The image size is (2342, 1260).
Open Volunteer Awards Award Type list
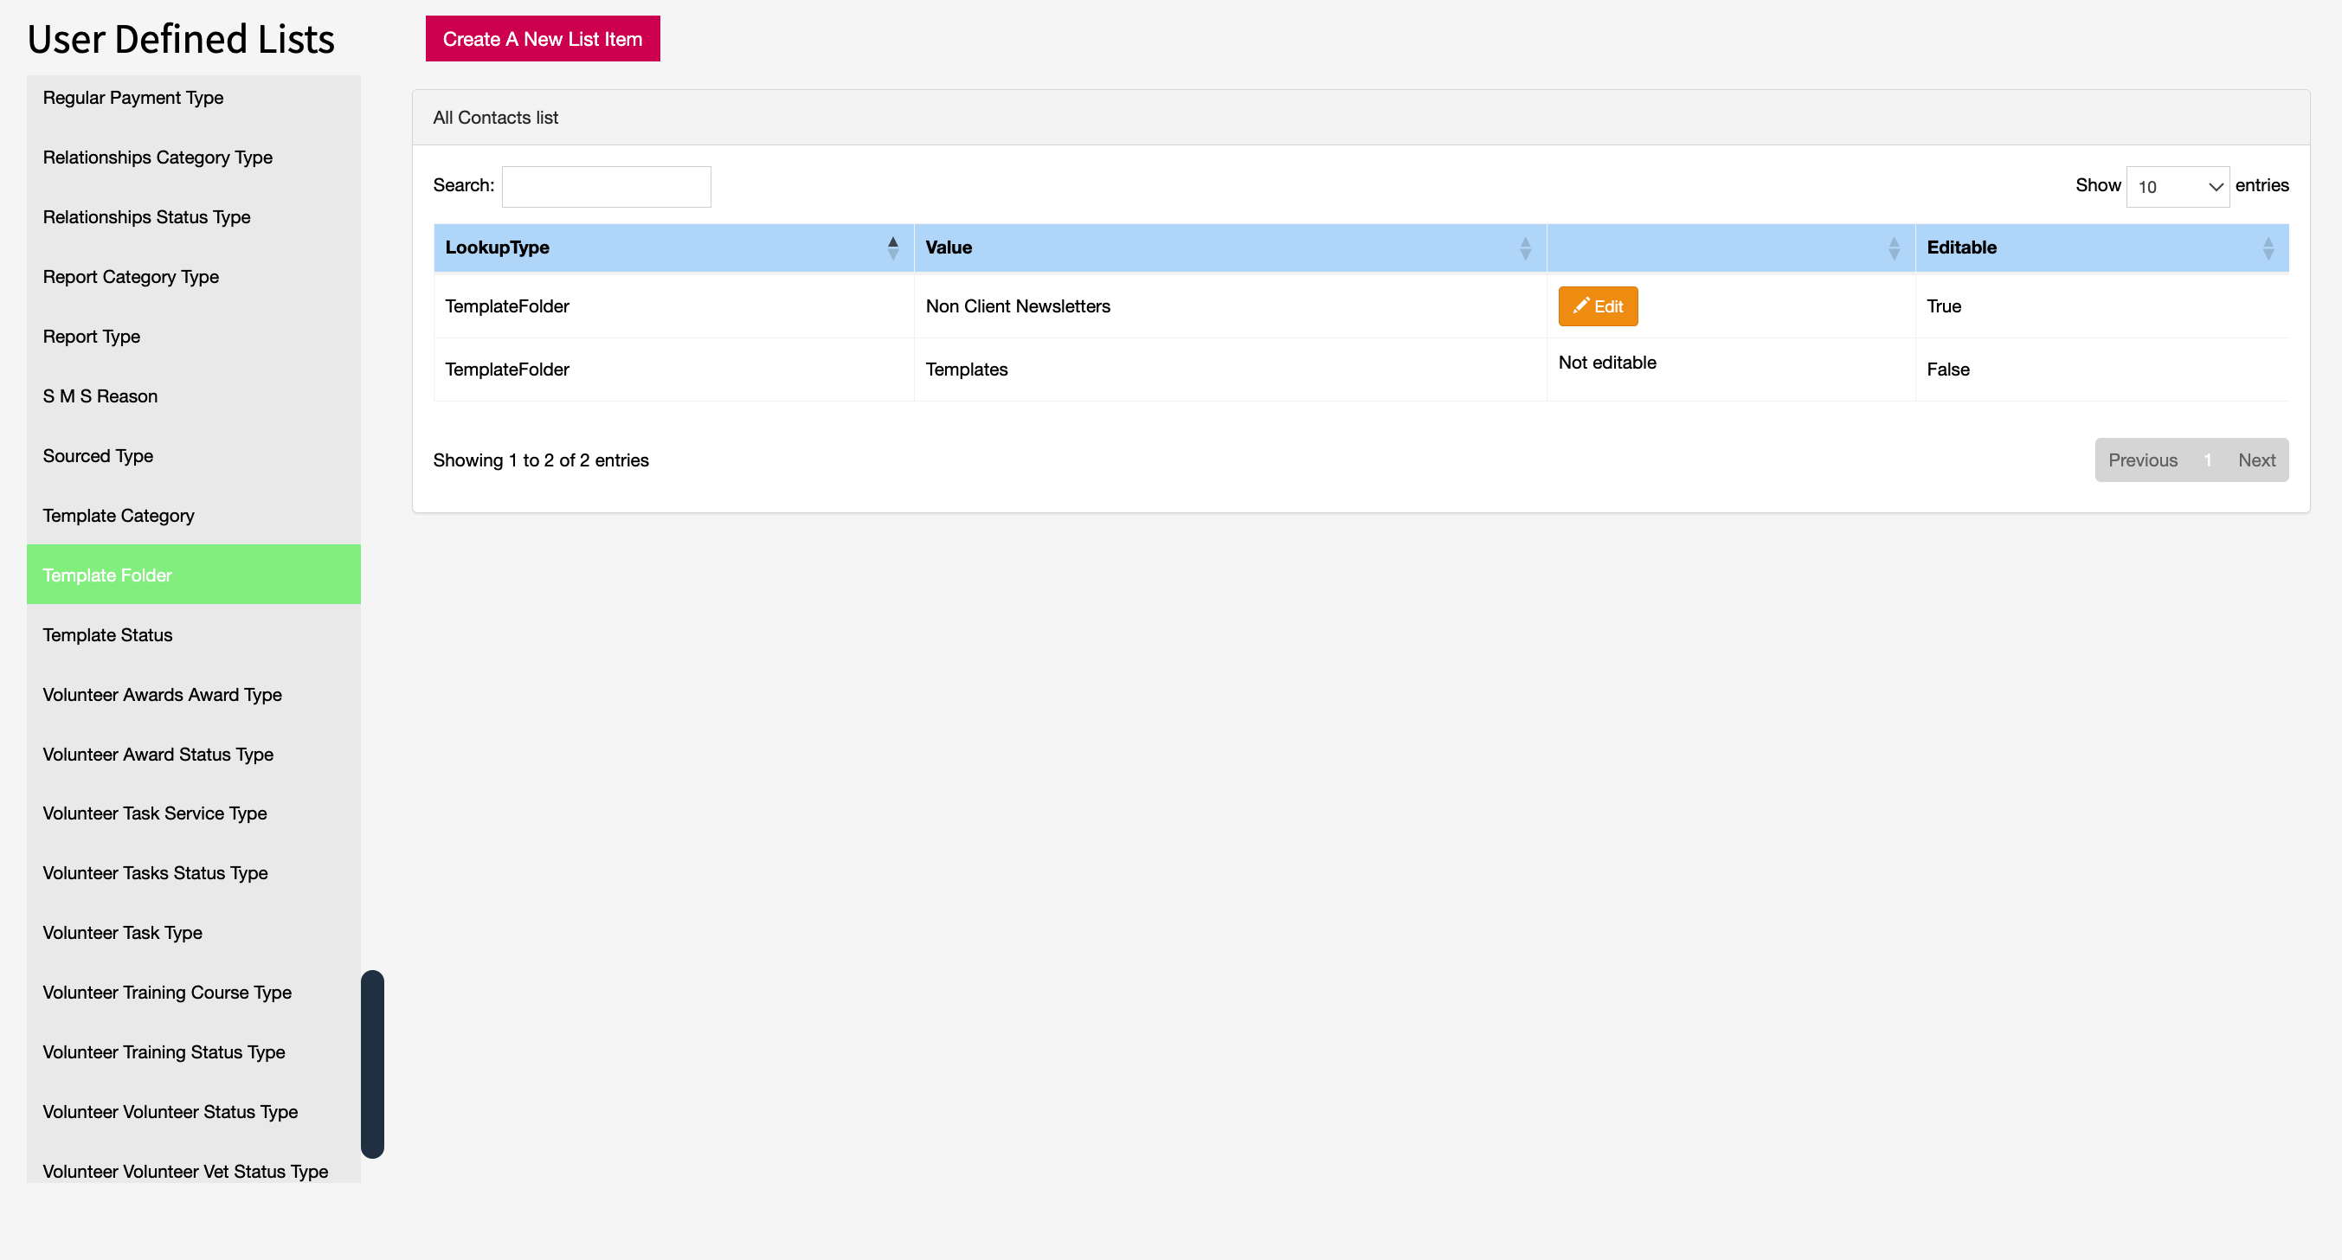pyautogui.click(x=194, y=695)
